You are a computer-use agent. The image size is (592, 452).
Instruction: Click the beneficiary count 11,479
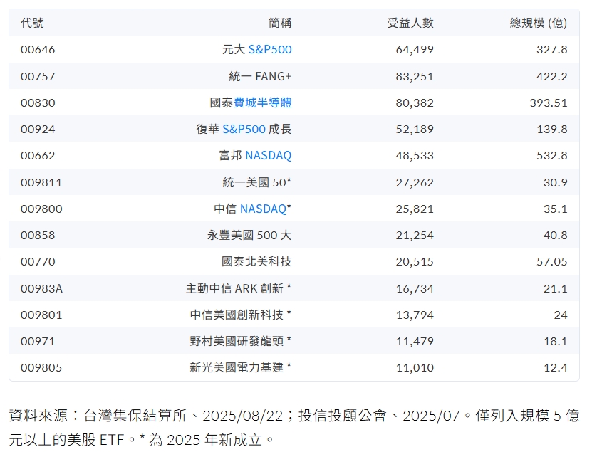click(x=415, y=341)
